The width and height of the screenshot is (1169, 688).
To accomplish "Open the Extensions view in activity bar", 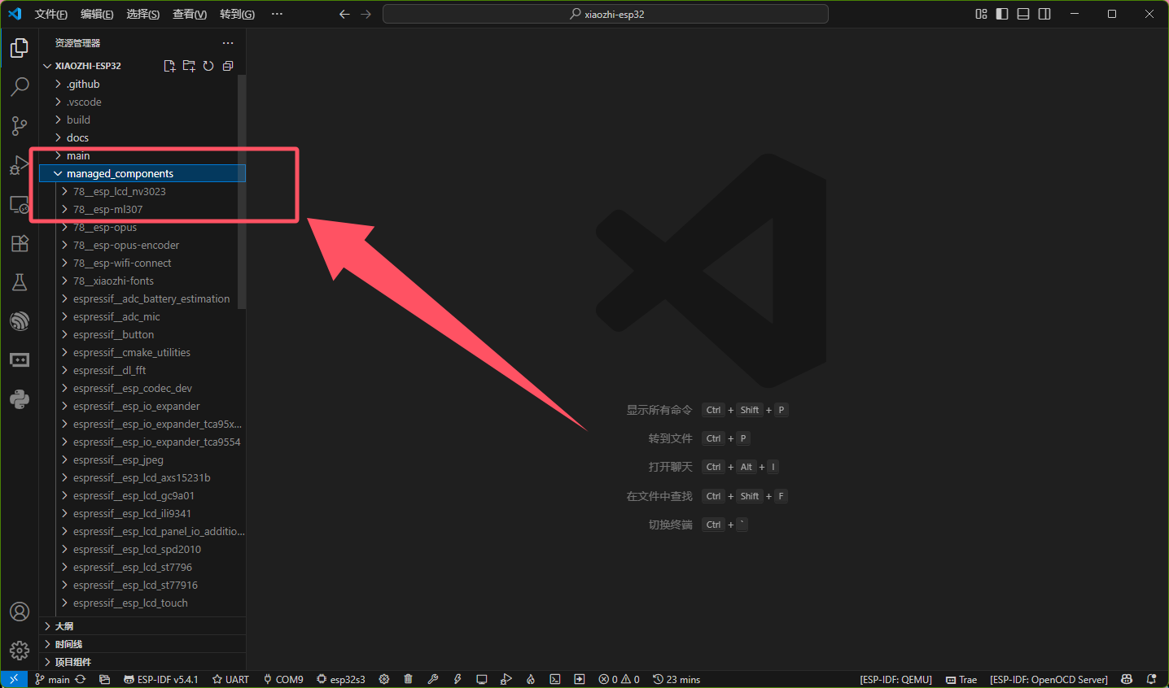I will (20, 243).
